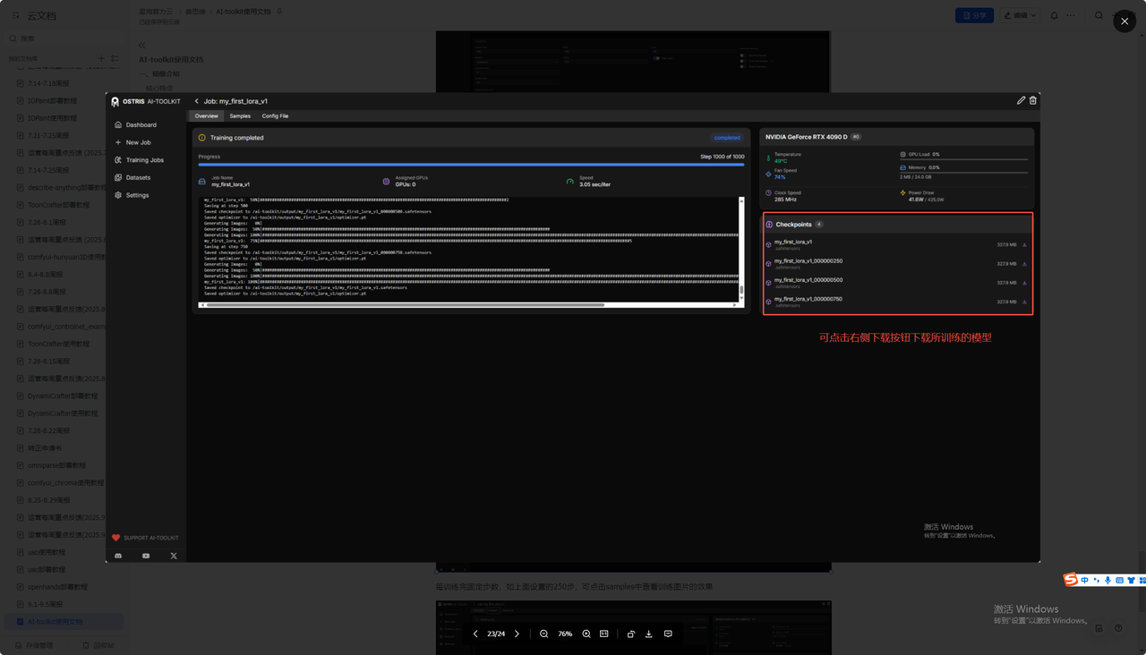Select the Overview tab in AI-Toolkit screenshot
This screenshot has width=1146, height=655.
[206, 116]
